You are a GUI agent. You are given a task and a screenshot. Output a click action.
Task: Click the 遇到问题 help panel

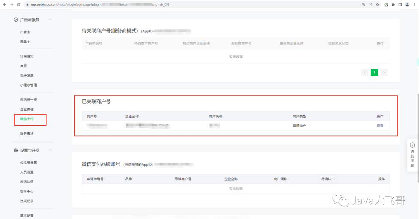[x=412, y=155]
